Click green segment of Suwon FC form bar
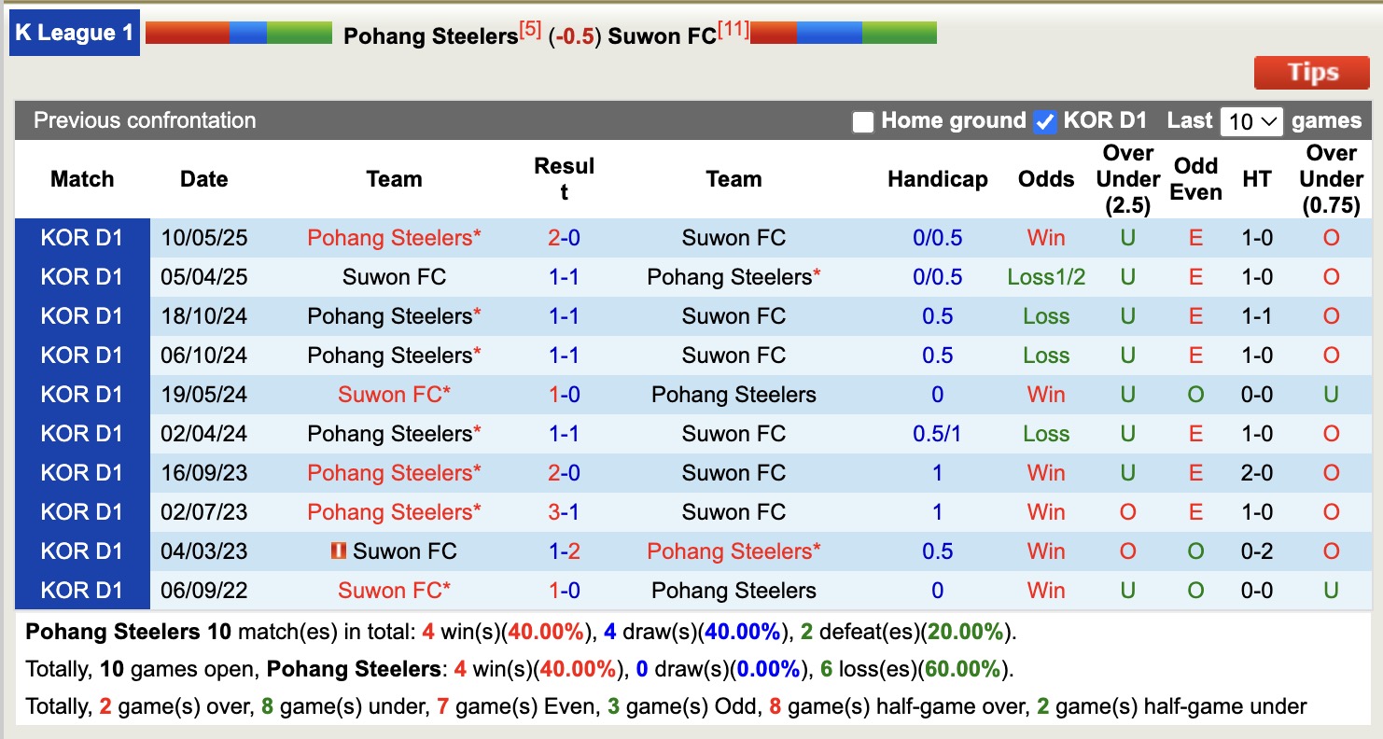 point(899,33)
